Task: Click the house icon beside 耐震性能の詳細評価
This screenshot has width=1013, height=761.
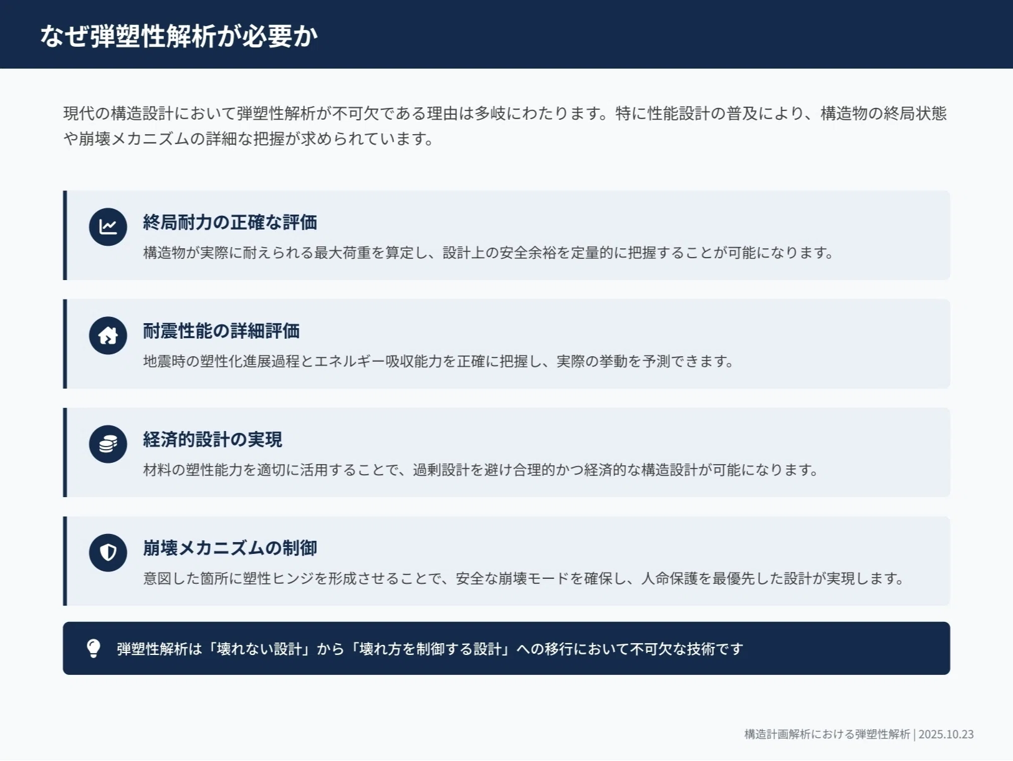Action: (108, 335)
